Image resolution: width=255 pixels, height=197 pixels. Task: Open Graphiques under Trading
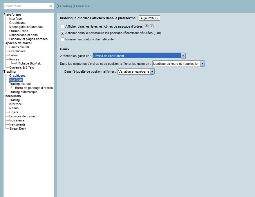[17, 76]
